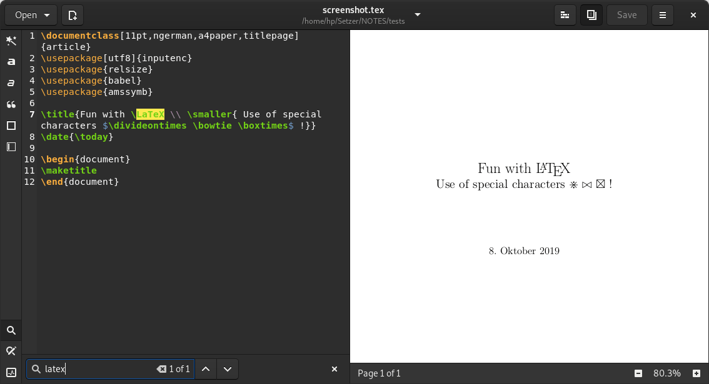
Task: Click the date 8. Oktober 2019 in preview
Action: (524, 251)
